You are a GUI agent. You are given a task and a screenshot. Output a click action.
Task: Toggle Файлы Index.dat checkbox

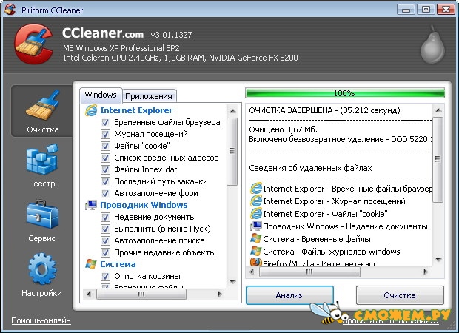(x=105, y=169)
